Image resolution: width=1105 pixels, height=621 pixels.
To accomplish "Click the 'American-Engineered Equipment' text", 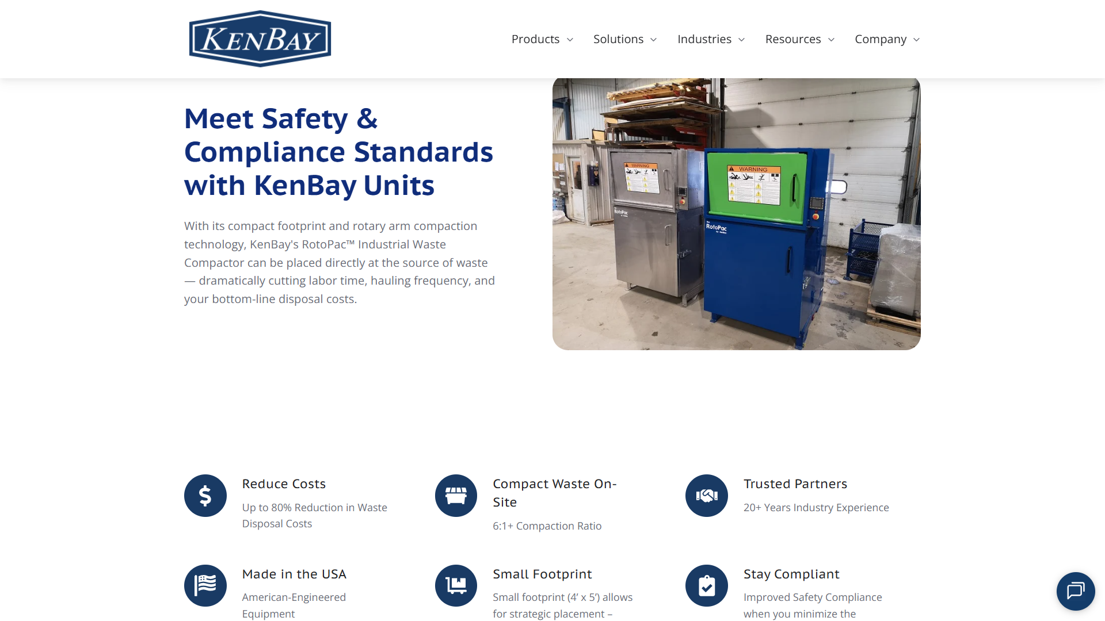I will click(x=294, y=605).
